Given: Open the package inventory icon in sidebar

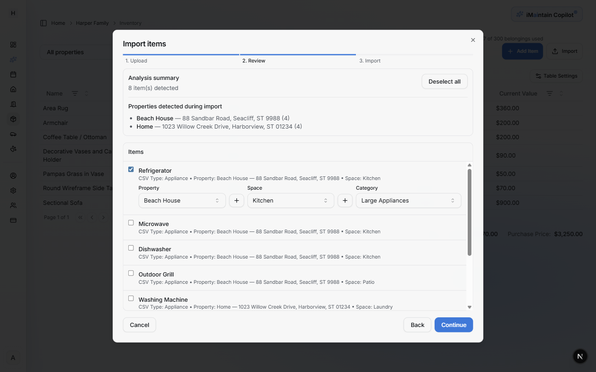Looking at the screenshot, I should click(13, 118).
